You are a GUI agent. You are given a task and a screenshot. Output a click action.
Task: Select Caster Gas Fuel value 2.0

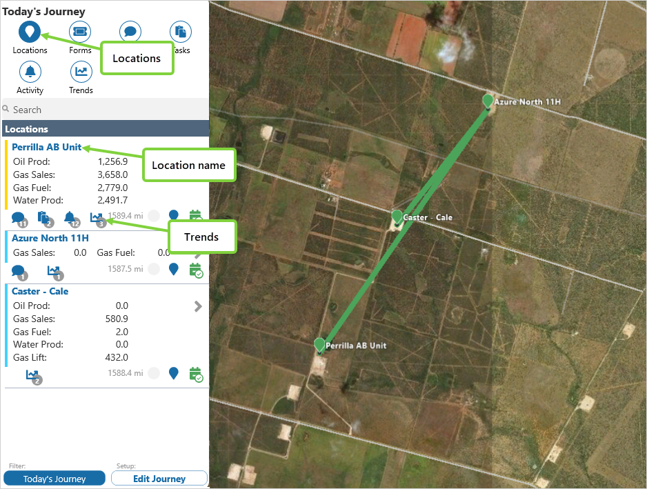[121, 332]
